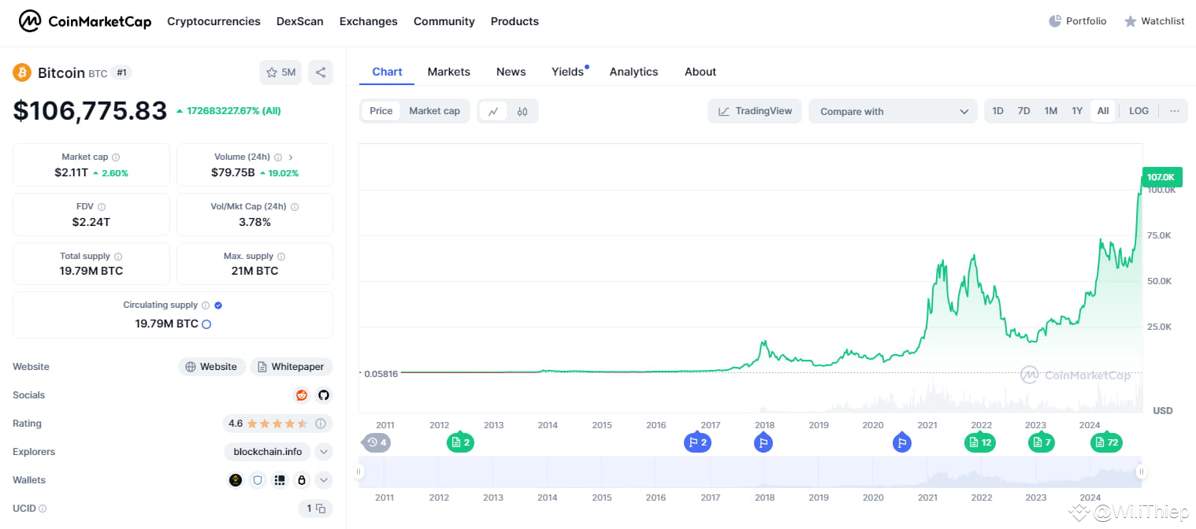Enable LOG scale on the chart
Viewport: 1196px width, 529px height.
pyautogui.click(x=1138, y=111)
